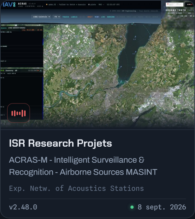Click the green status dot beside the date
This screenshot has height=219, width=195.
coord(132,207)
